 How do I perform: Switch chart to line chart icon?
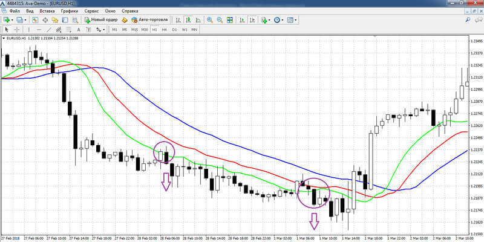point(198,20)
